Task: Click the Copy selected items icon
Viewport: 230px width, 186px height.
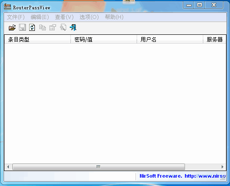Action: tap(42, 27)
